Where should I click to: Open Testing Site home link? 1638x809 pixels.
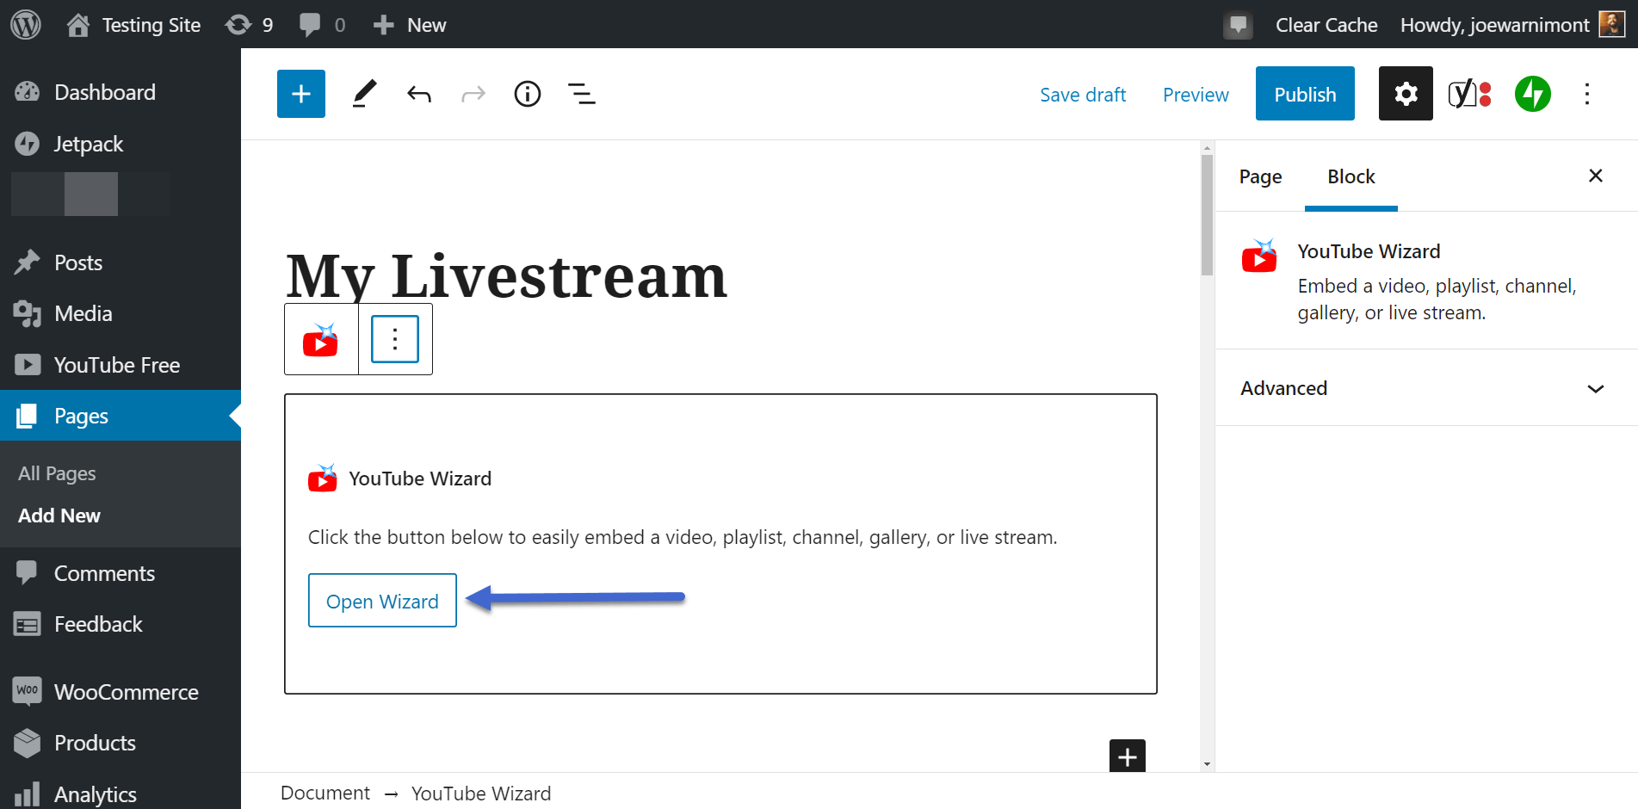133,25
